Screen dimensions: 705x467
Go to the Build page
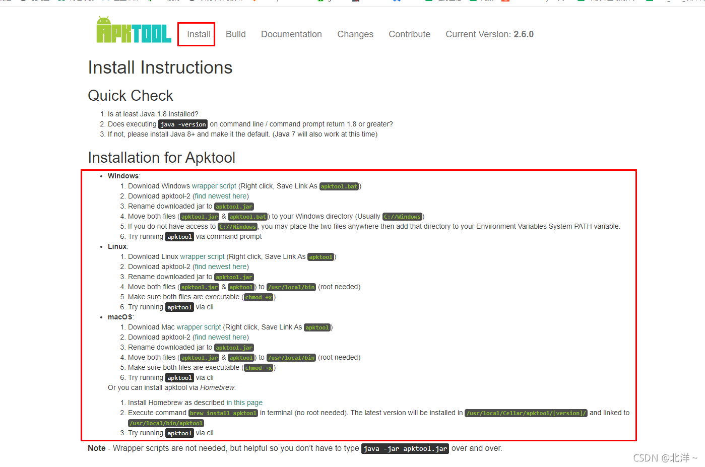(236, 34)
